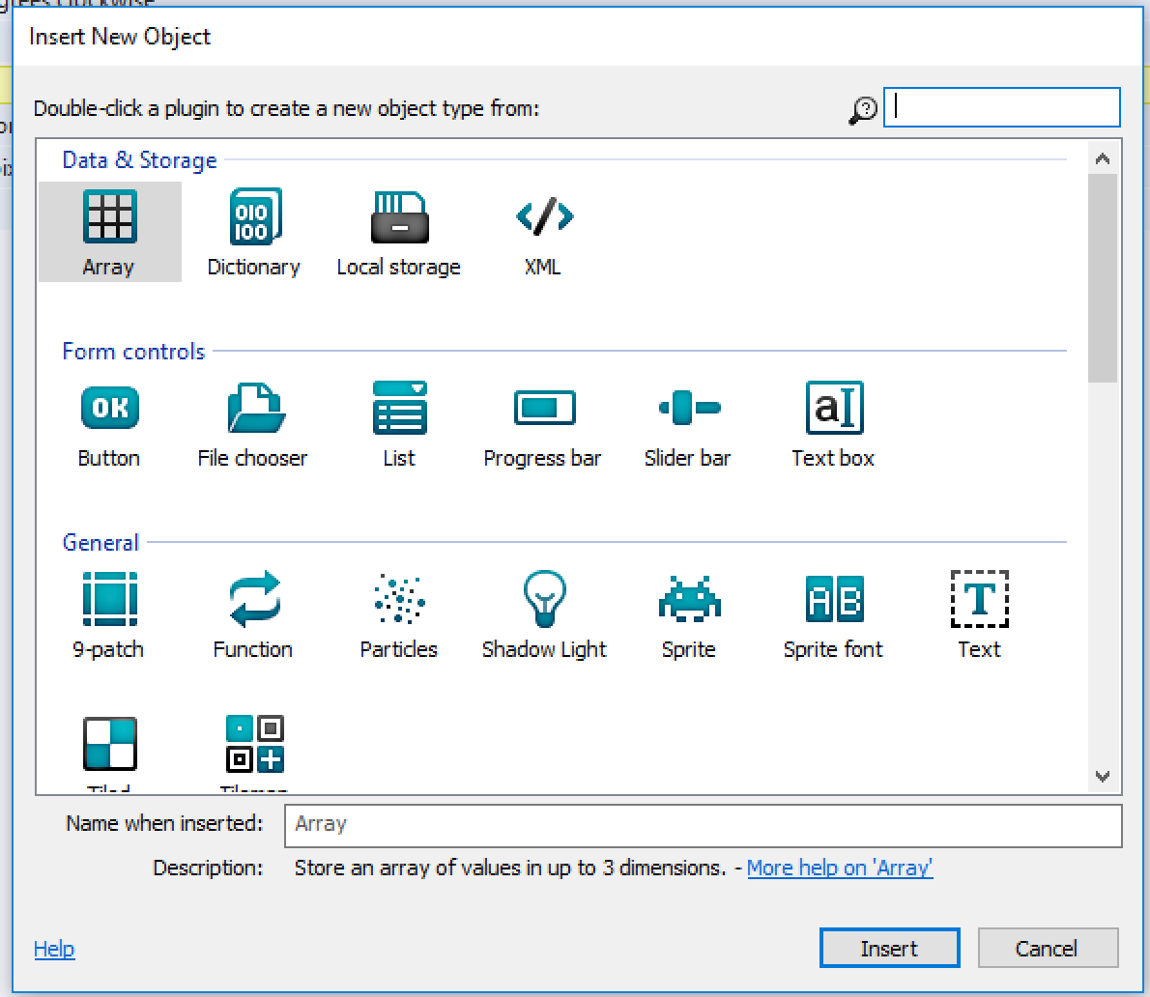The image size is (1150, 997).
Task: Click the Data & Storage category heading
Action: coord(139,159)
